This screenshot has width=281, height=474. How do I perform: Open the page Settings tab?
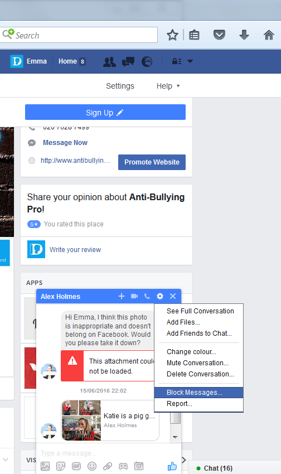pos(120,86)
